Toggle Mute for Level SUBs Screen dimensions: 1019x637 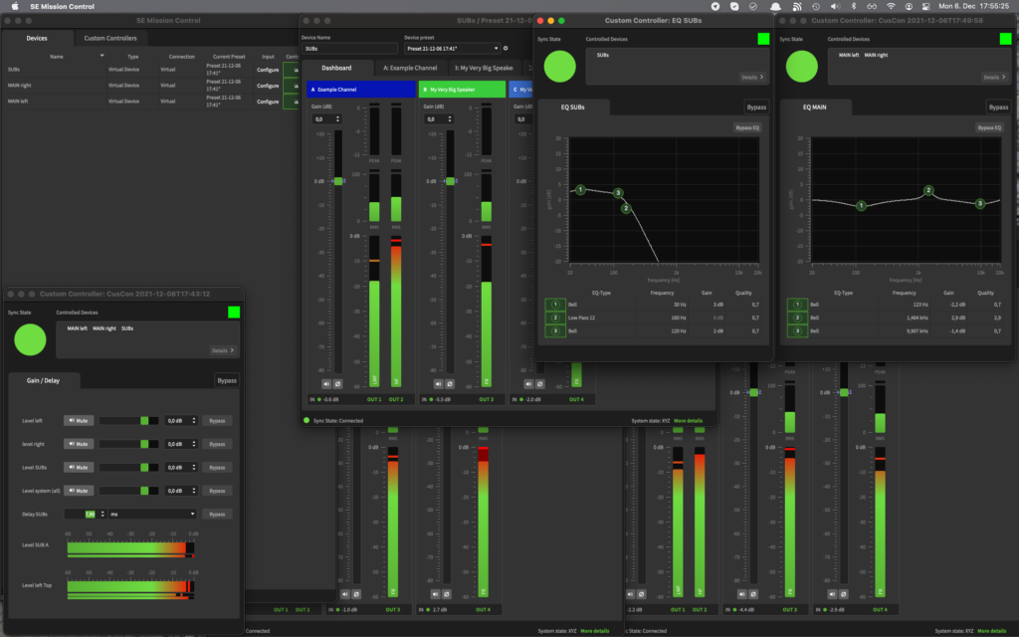tap(79, 467)
